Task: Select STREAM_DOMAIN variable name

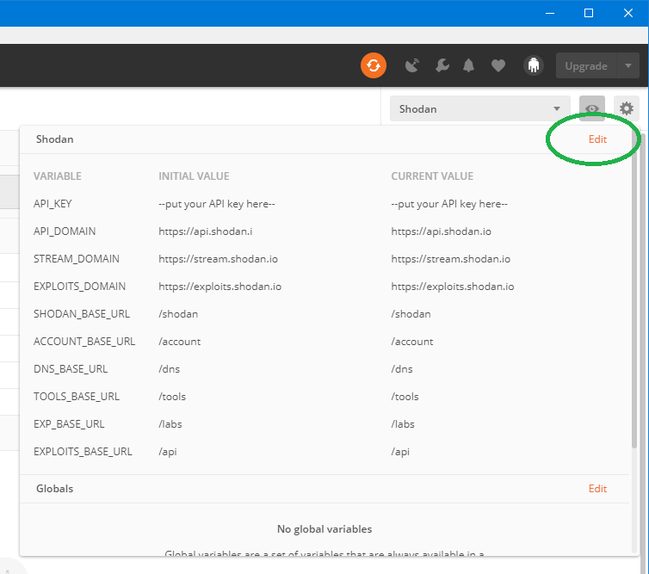Action: click(x=76, y=259)
